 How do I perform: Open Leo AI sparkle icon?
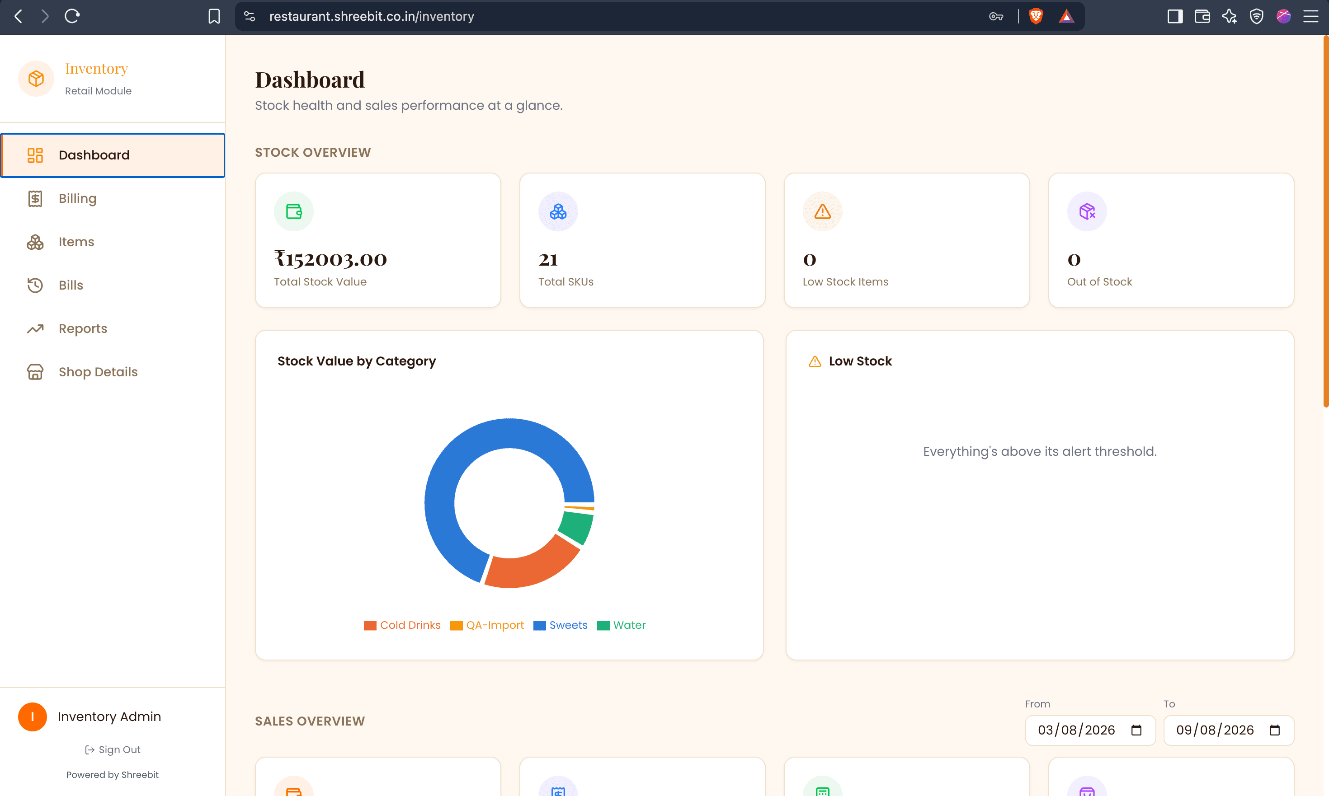coord(1230,16)
